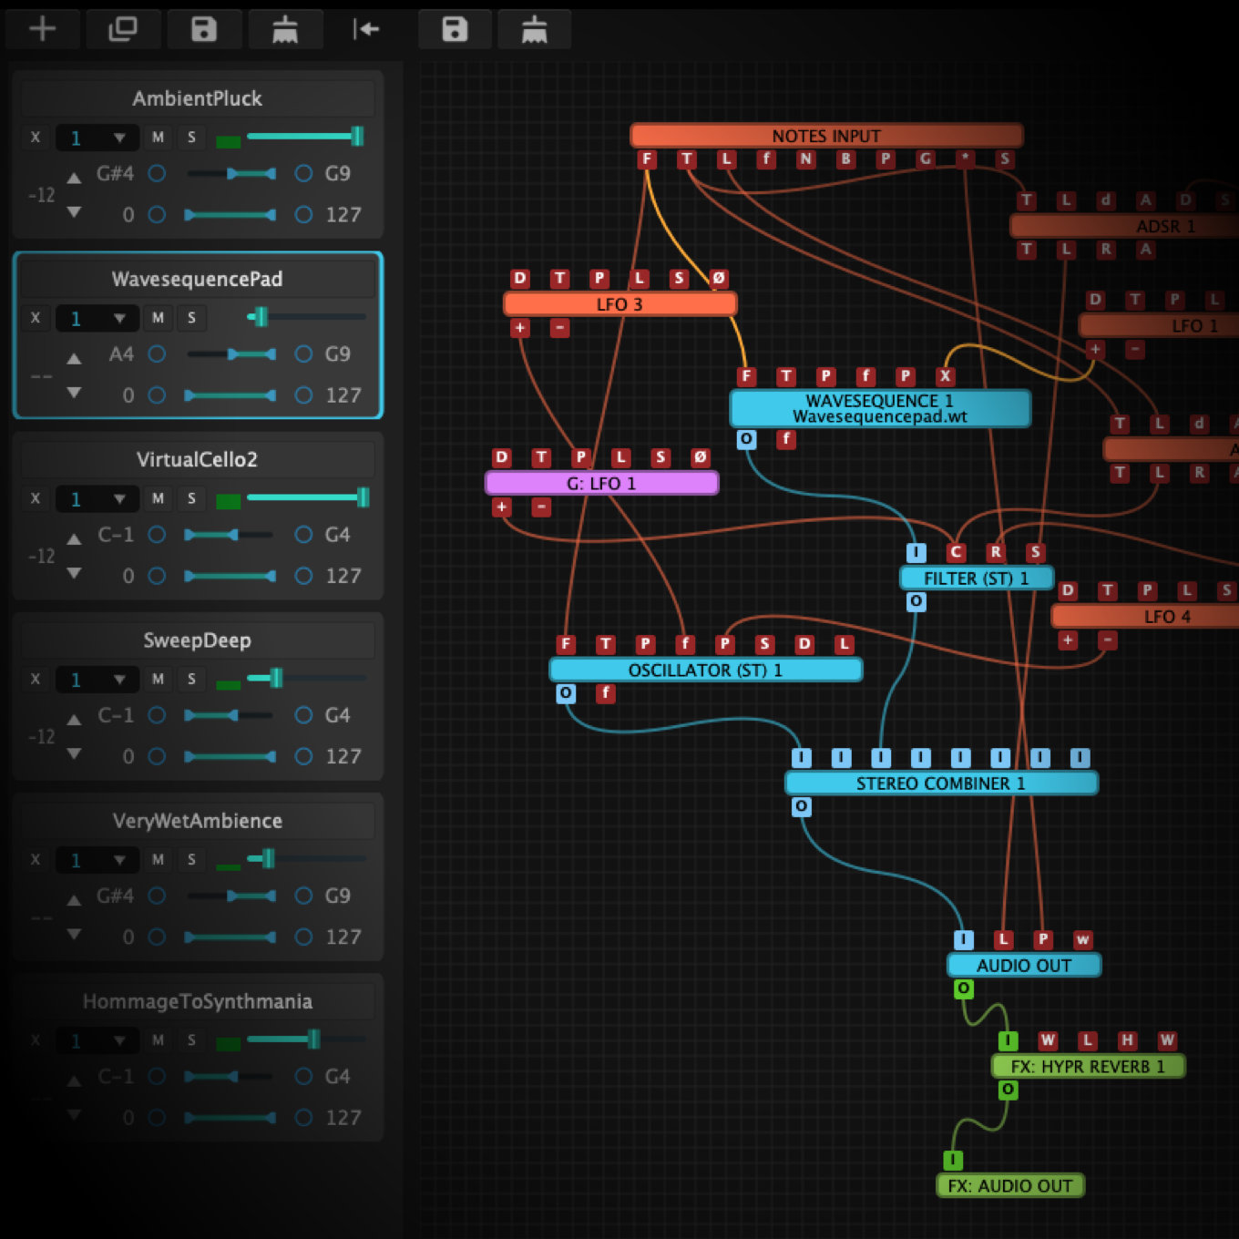Select the VirtualCello2 layer title
The width and height of the screenshot is (1239, 1239).
click(198, 459)
